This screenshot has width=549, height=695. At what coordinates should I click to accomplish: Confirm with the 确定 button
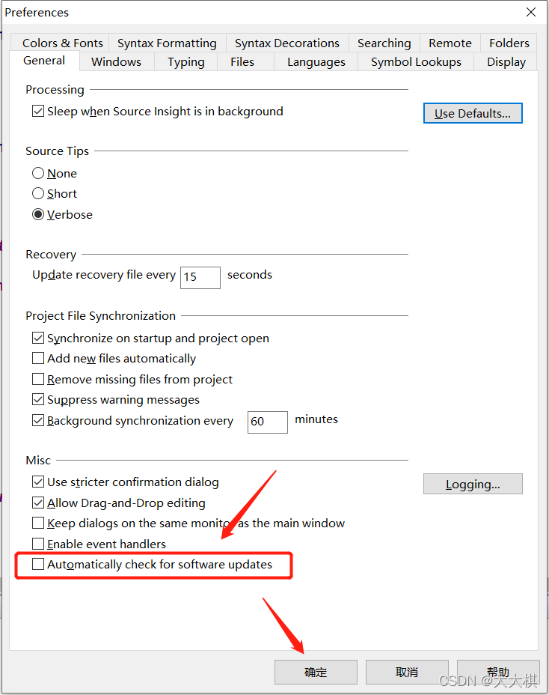(x=316, y=672)
